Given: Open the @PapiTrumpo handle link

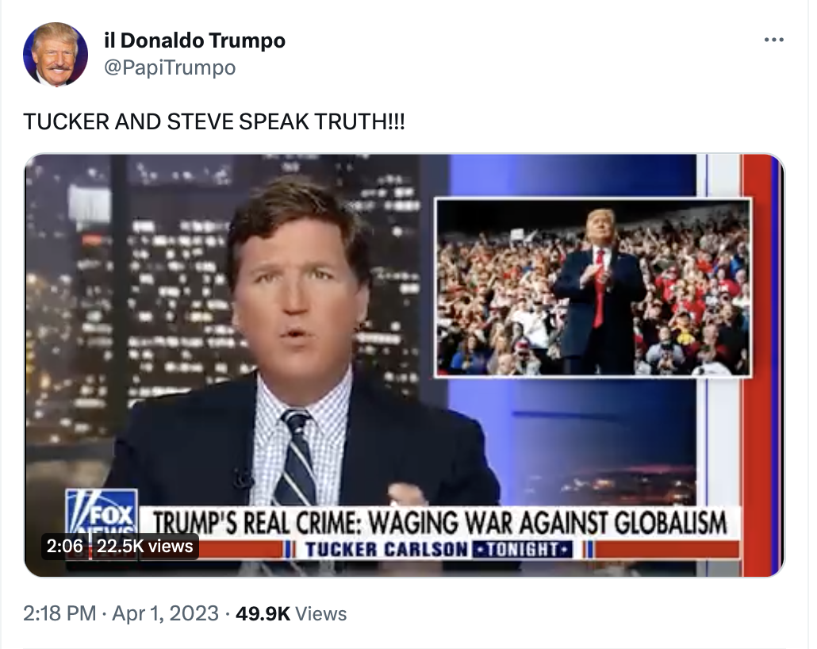Looking at the screenshot, I should (x=170, y=67).
